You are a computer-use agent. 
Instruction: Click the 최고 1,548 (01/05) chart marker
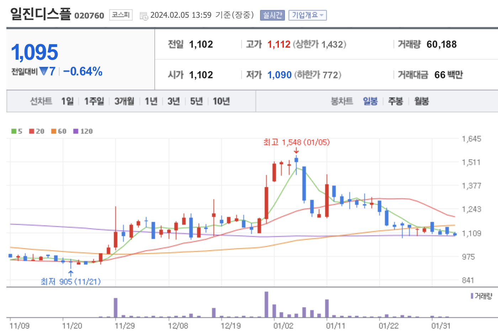(x=297, y=142)
